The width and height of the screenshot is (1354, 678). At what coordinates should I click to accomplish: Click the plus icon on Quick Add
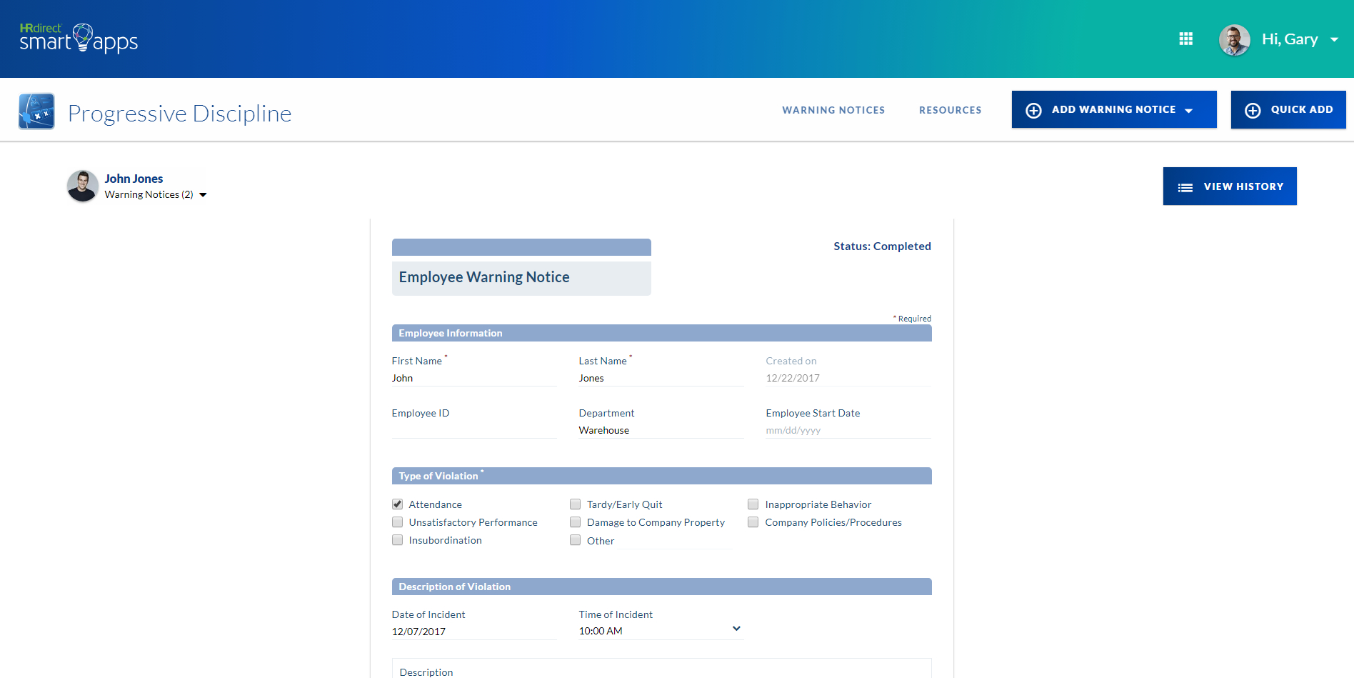click(1253, 110)
